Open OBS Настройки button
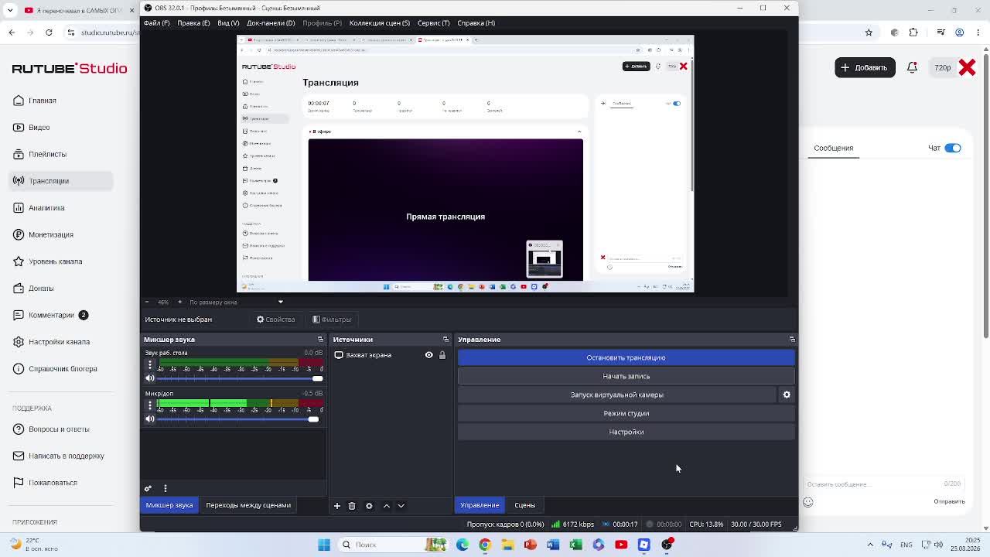Viewport: 990px width, 557px height. [626, 432]
